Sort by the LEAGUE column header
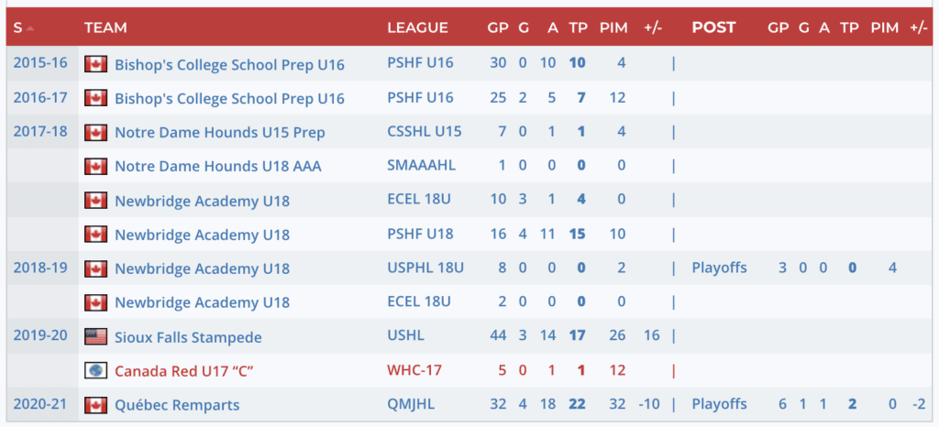The image size is (939, 427). click(x=417, y=27)
